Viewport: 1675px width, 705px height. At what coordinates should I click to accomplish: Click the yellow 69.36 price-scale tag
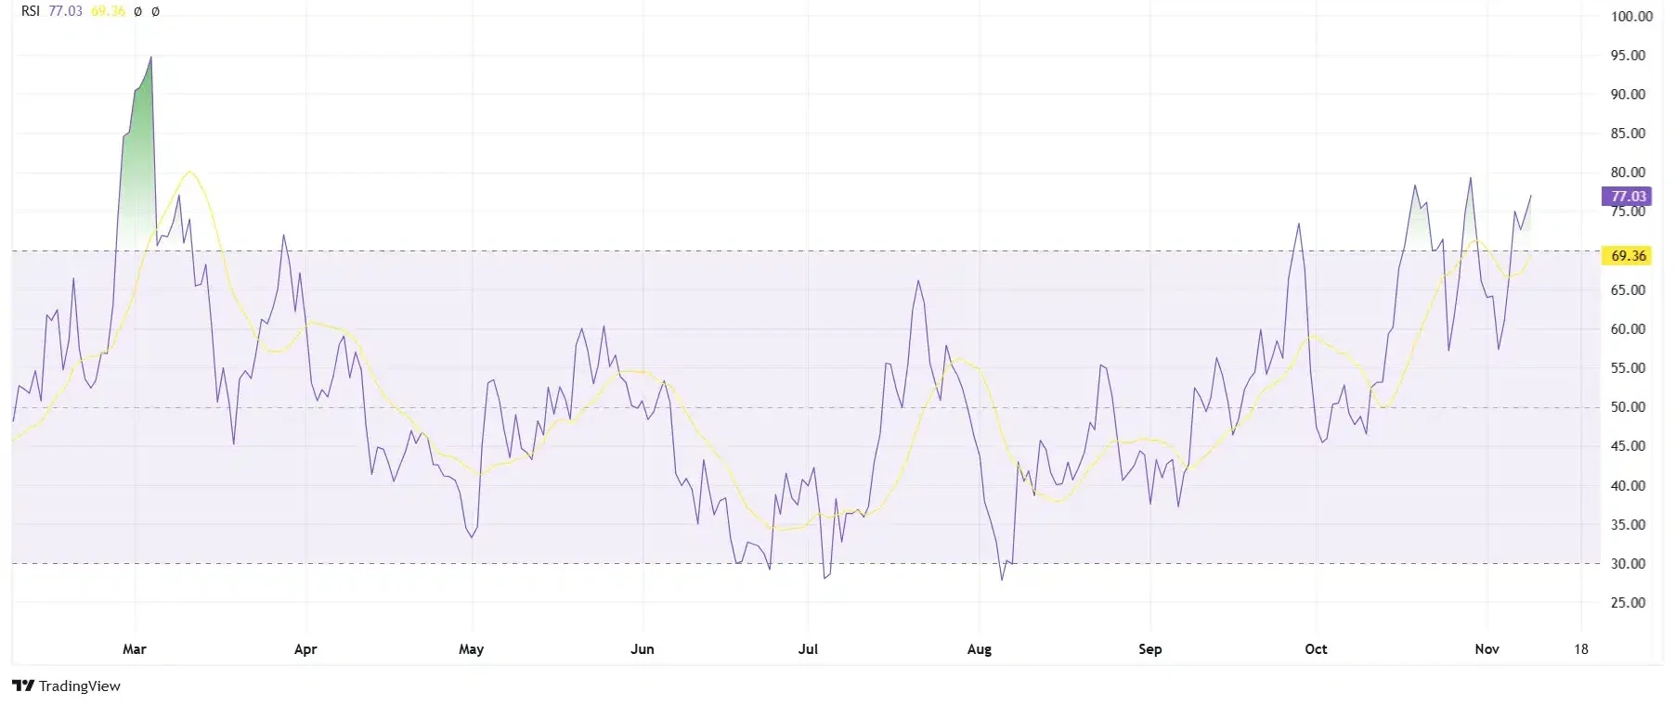1626,255
